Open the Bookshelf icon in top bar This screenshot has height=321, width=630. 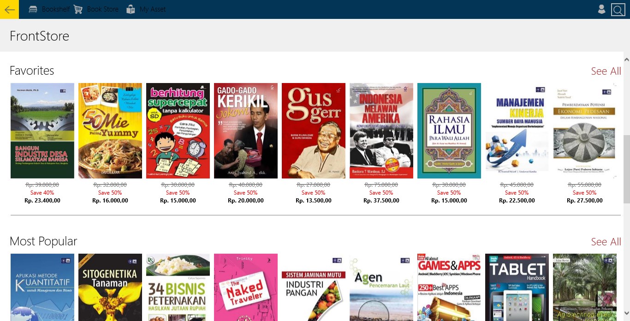pyautogui.click(x=33, y=9)
